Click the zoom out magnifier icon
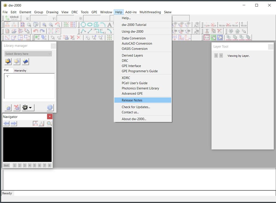Viewport: 276px width, 203px height. click(x=51, y=25)
